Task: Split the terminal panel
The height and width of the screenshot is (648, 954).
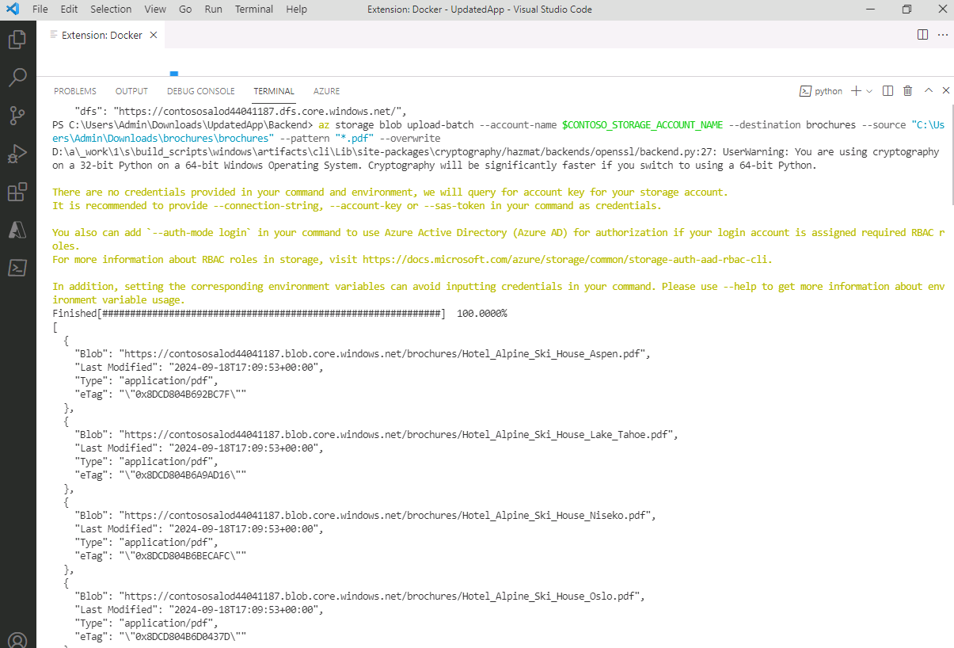Action: point(887,91)
